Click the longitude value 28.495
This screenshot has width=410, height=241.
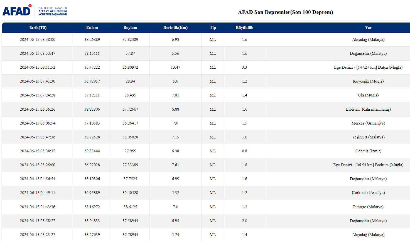pyautogui.click(x=130, y=95)
